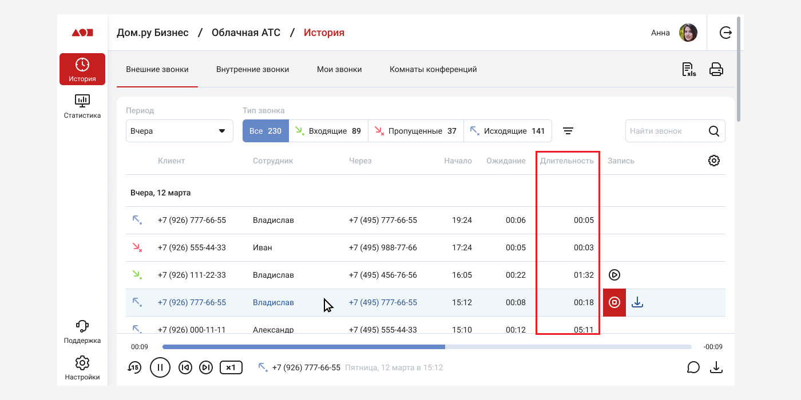Click the История breadcrumb
The width and height of the screenshot is (801, 400).
pyautogui.click(x=324, y=33)
